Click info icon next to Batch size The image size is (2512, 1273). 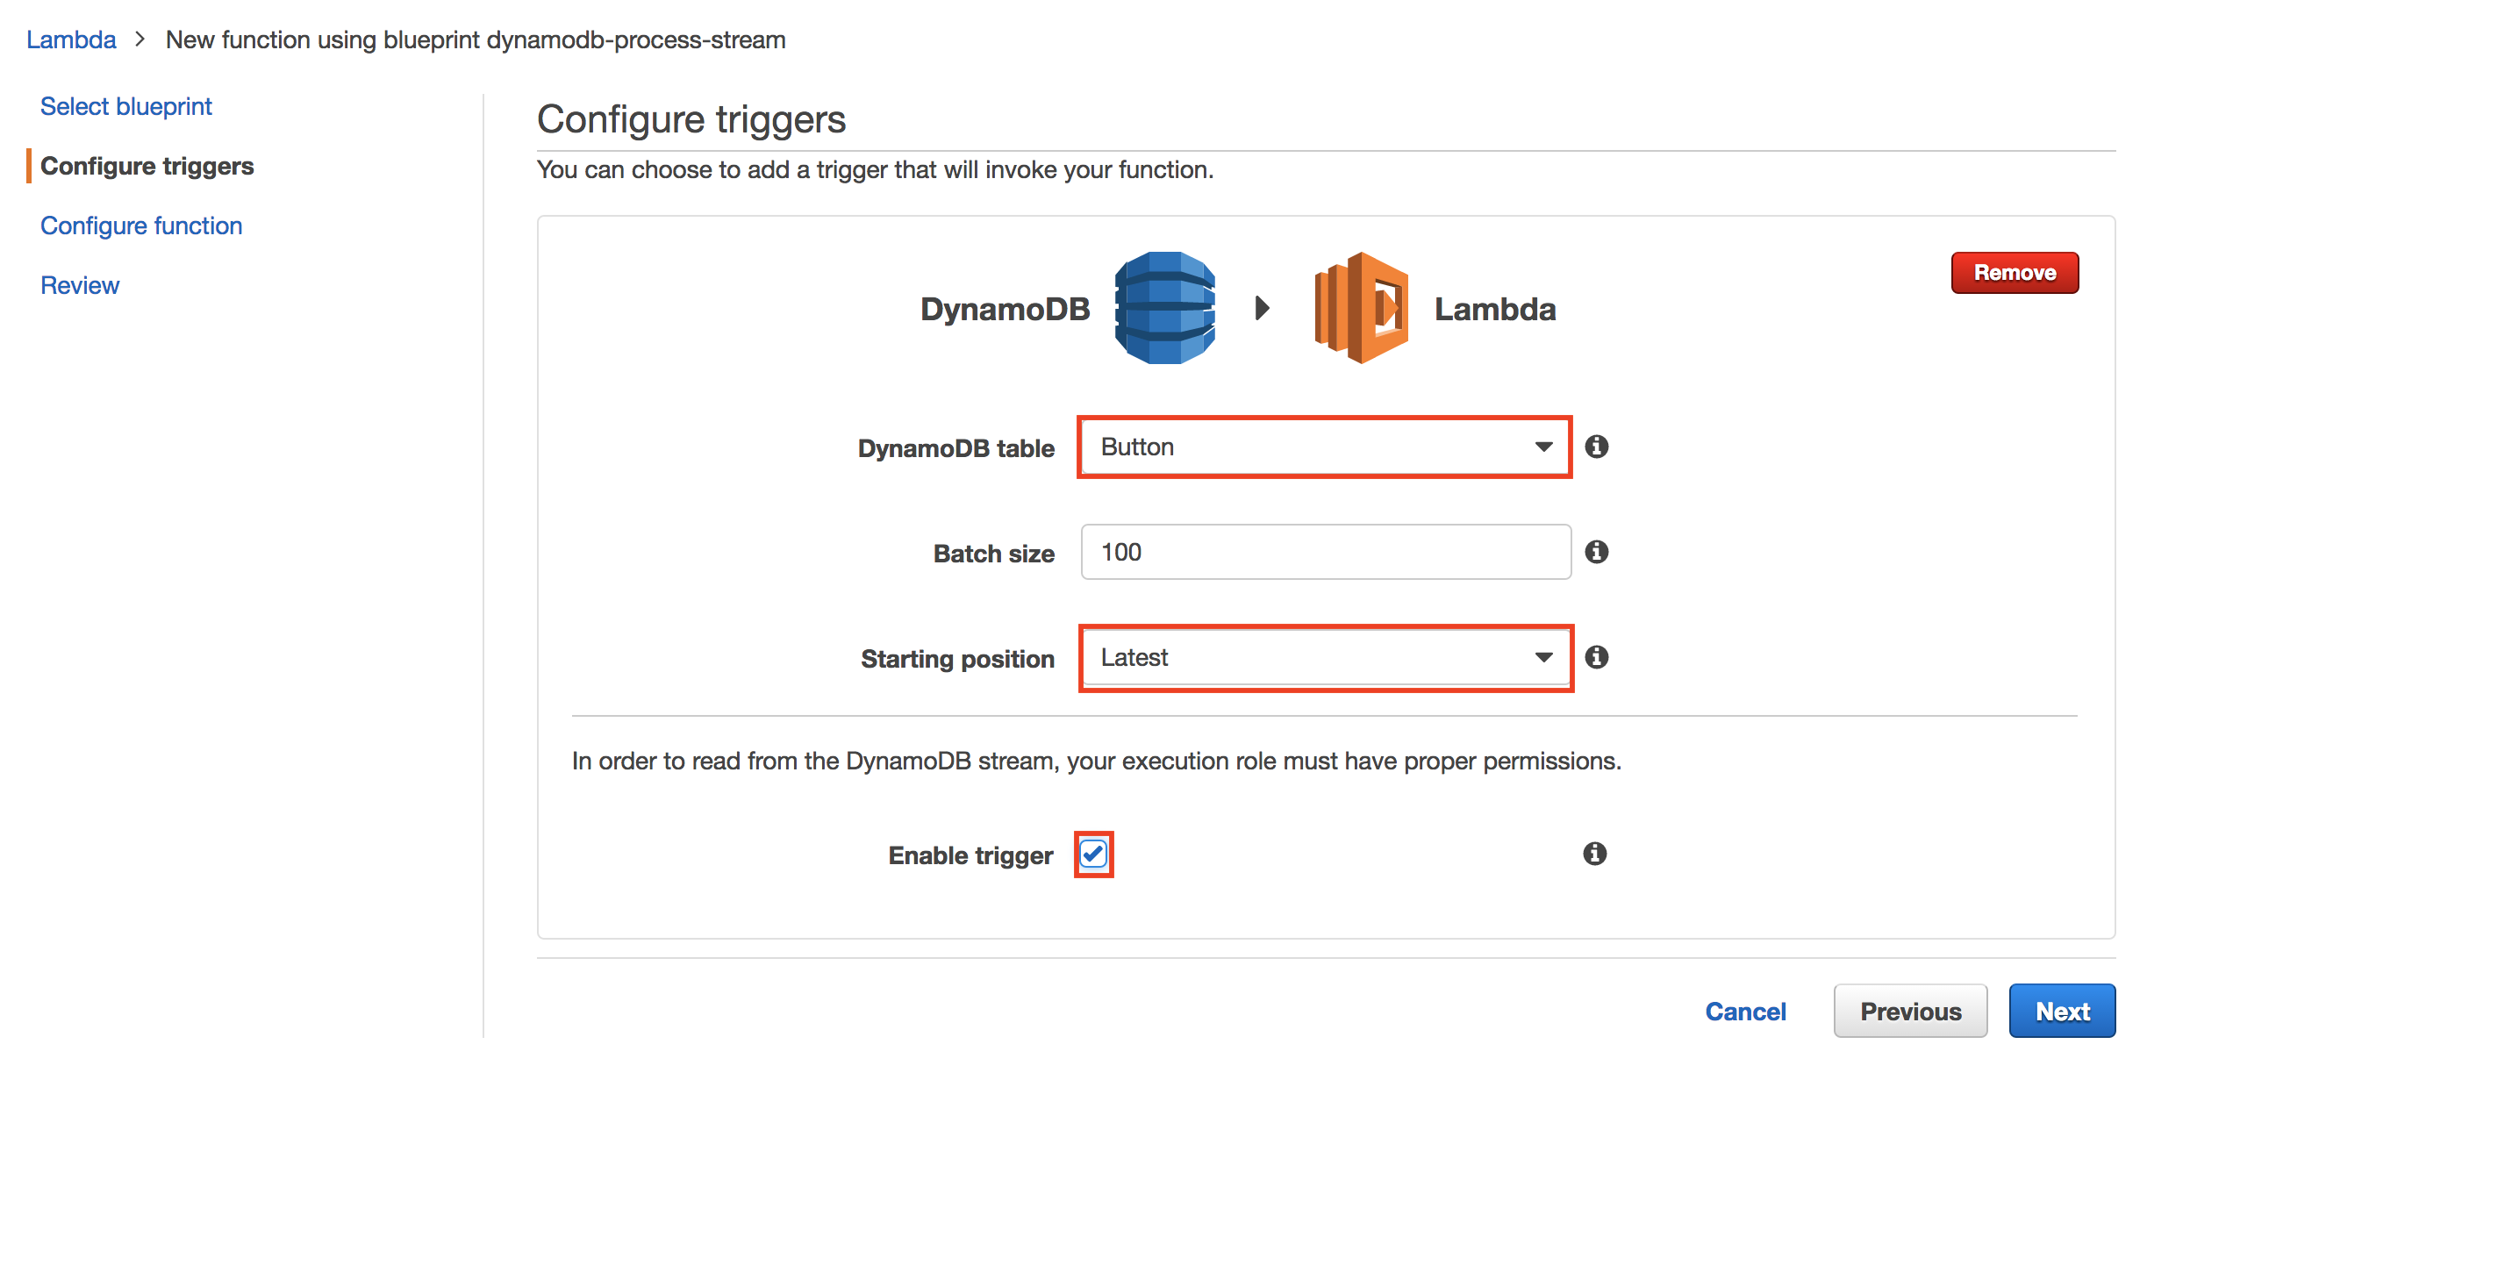1596,552
